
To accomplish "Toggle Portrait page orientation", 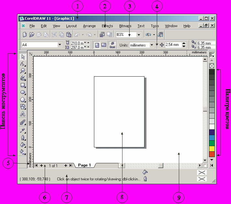I will pos(97,45).
